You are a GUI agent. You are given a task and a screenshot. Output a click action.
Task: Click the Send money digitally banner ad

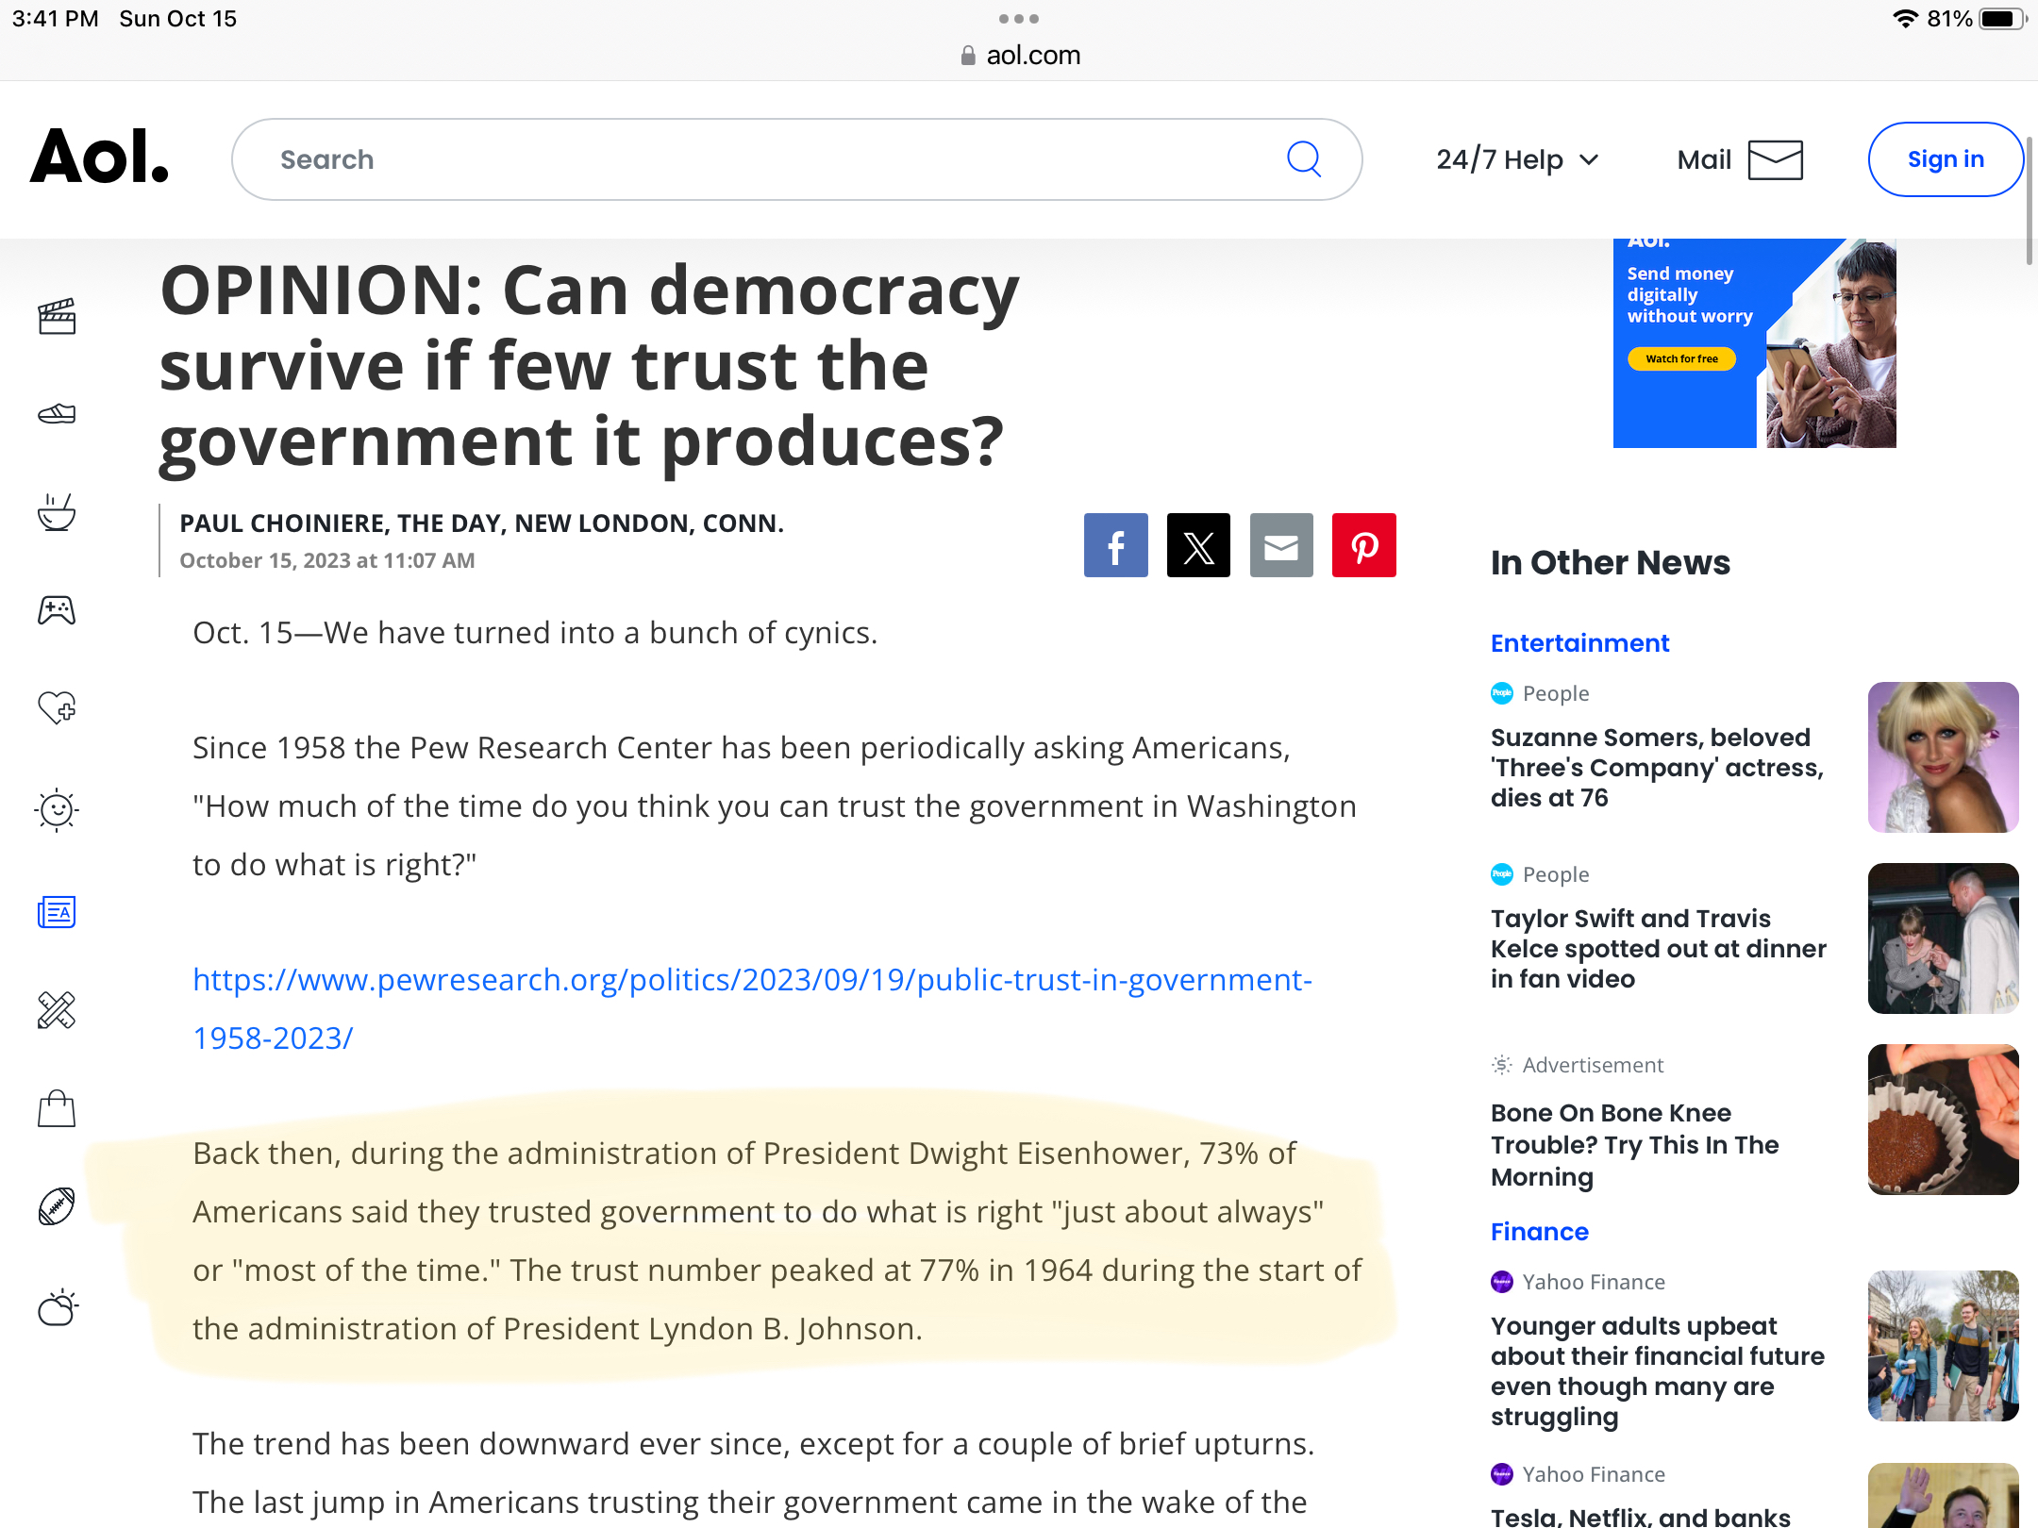click(1755, 343)
